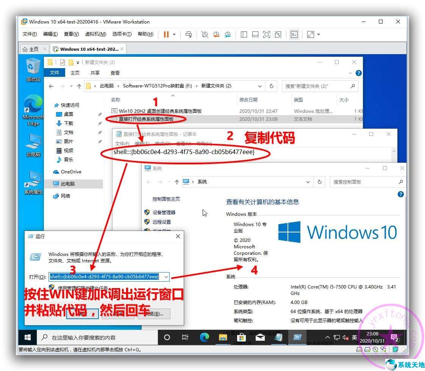Viewport: 425px width, 371px height.
Task: Take a snapshot of the virtual machine
Action: point(205,34)
